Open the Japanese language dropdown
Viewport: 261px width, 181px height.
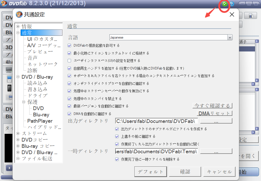tap(230, 37)
